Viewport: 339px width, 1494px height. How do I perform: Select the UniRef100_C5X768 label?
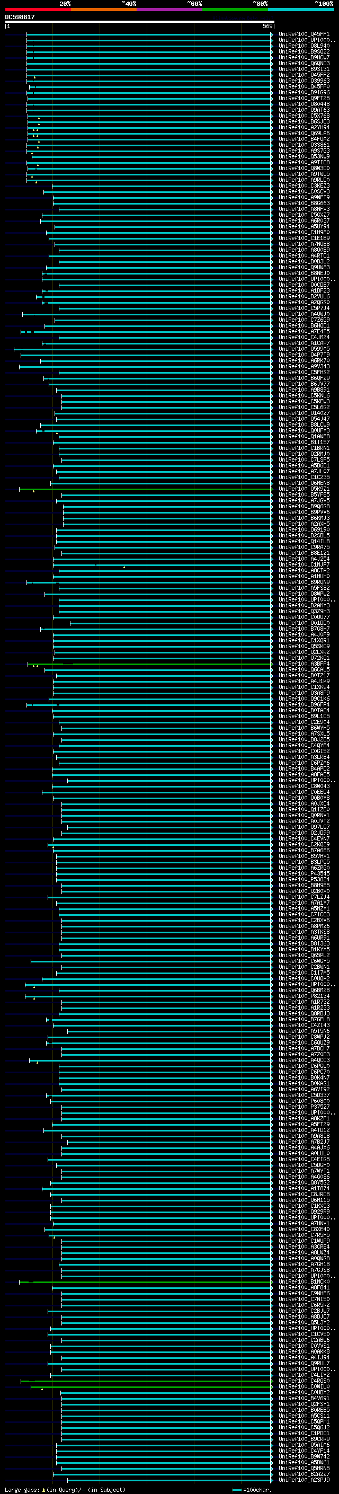point(304,116)
